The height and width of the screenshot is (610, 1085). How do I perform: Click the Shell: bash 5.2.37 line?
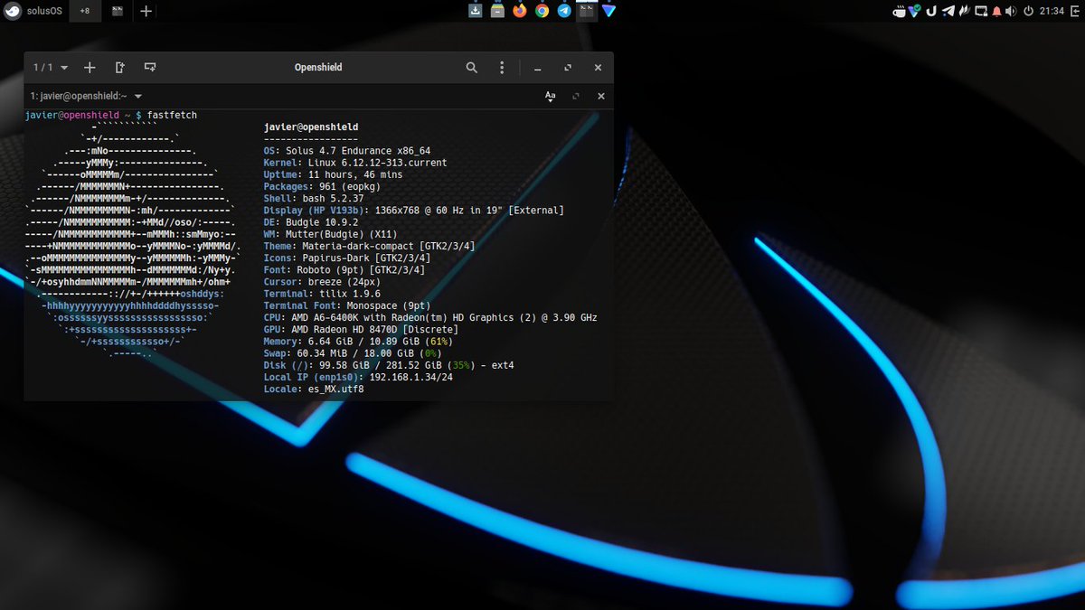click(314, 198)
